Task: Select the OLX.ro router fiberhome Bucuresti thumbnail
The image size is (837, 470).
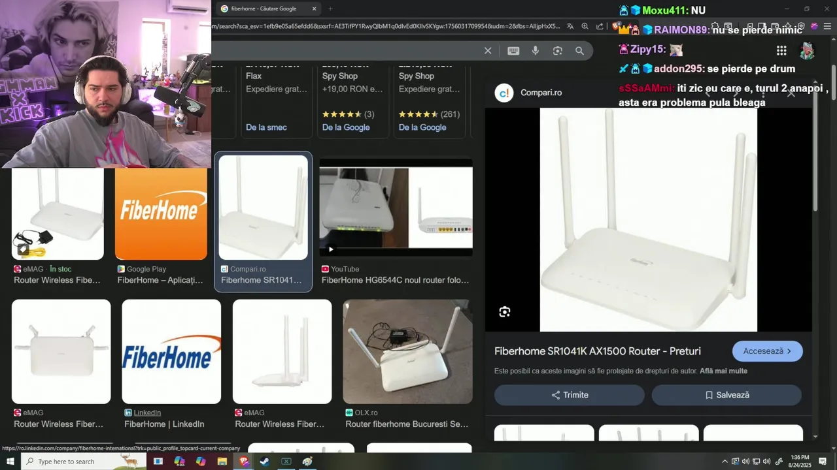Action: 407,352
